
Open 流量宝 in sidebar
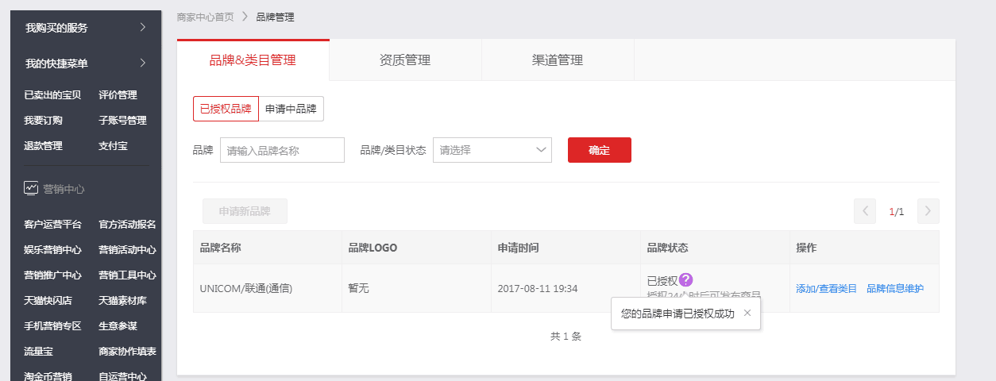(38, 352)
